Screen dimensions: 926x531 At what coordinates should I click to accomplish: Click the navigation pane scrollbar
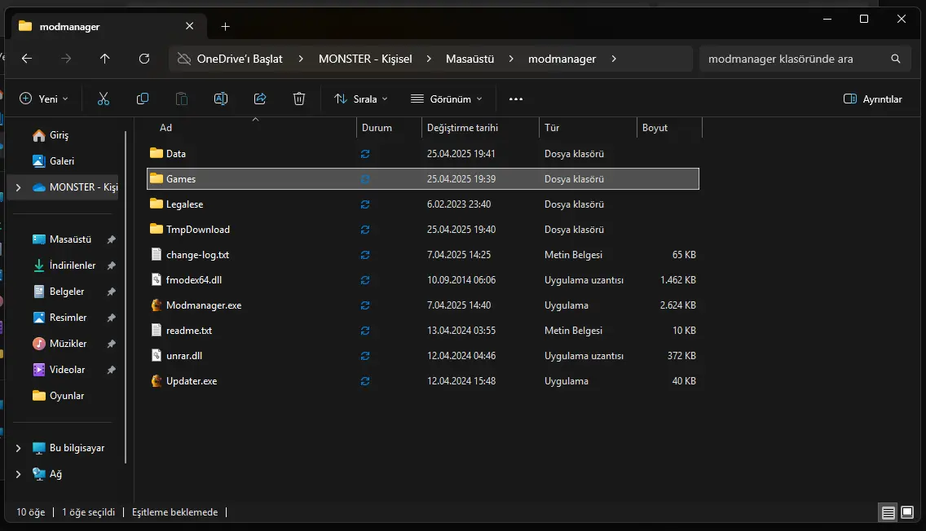click(x=126, y=295)
